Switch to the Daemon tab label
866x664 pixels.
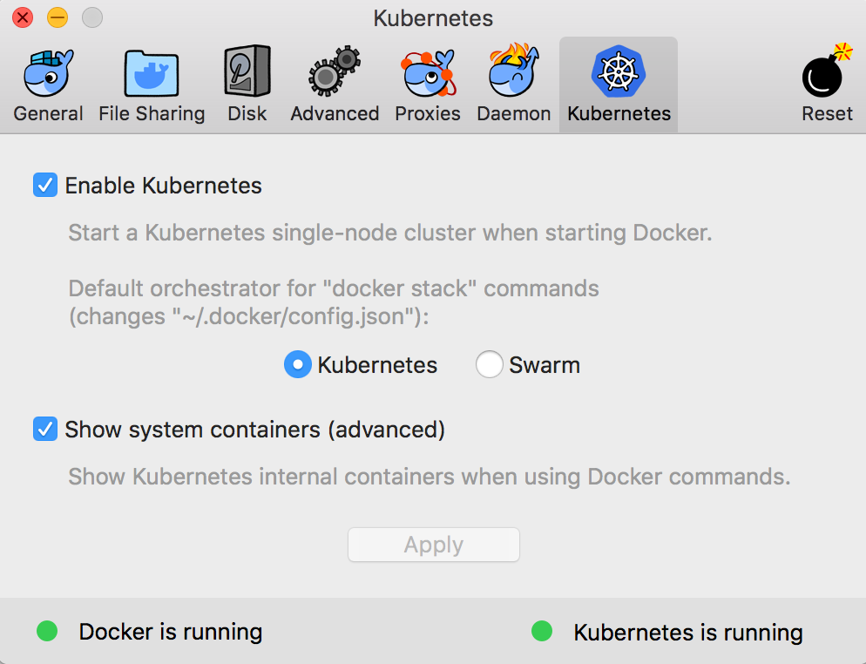point(514,114)
